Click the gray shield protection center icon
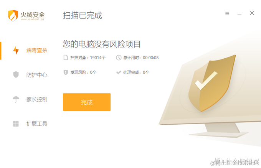This screenshot has width=261, height=168. click(x=16, y=74)
